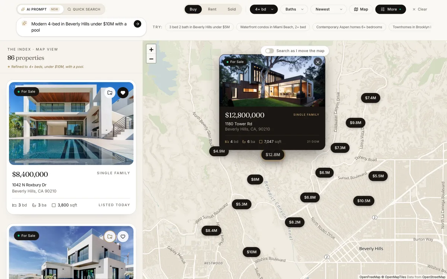Select the $10.5M map marker
The image size is (447, 279).
(364, 201)
